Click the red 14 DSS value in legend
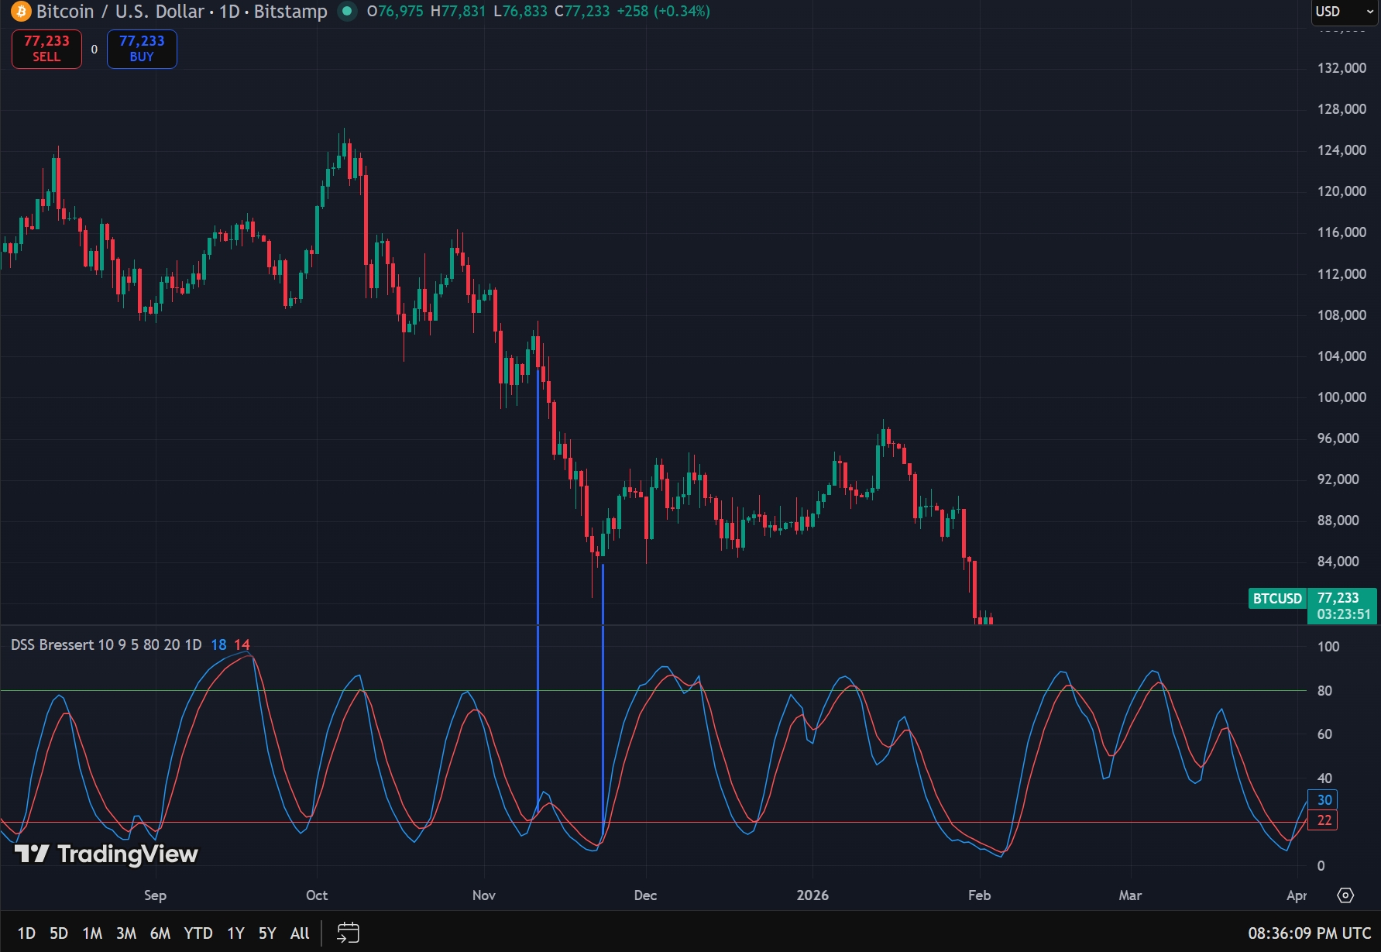 pos(242,644)
